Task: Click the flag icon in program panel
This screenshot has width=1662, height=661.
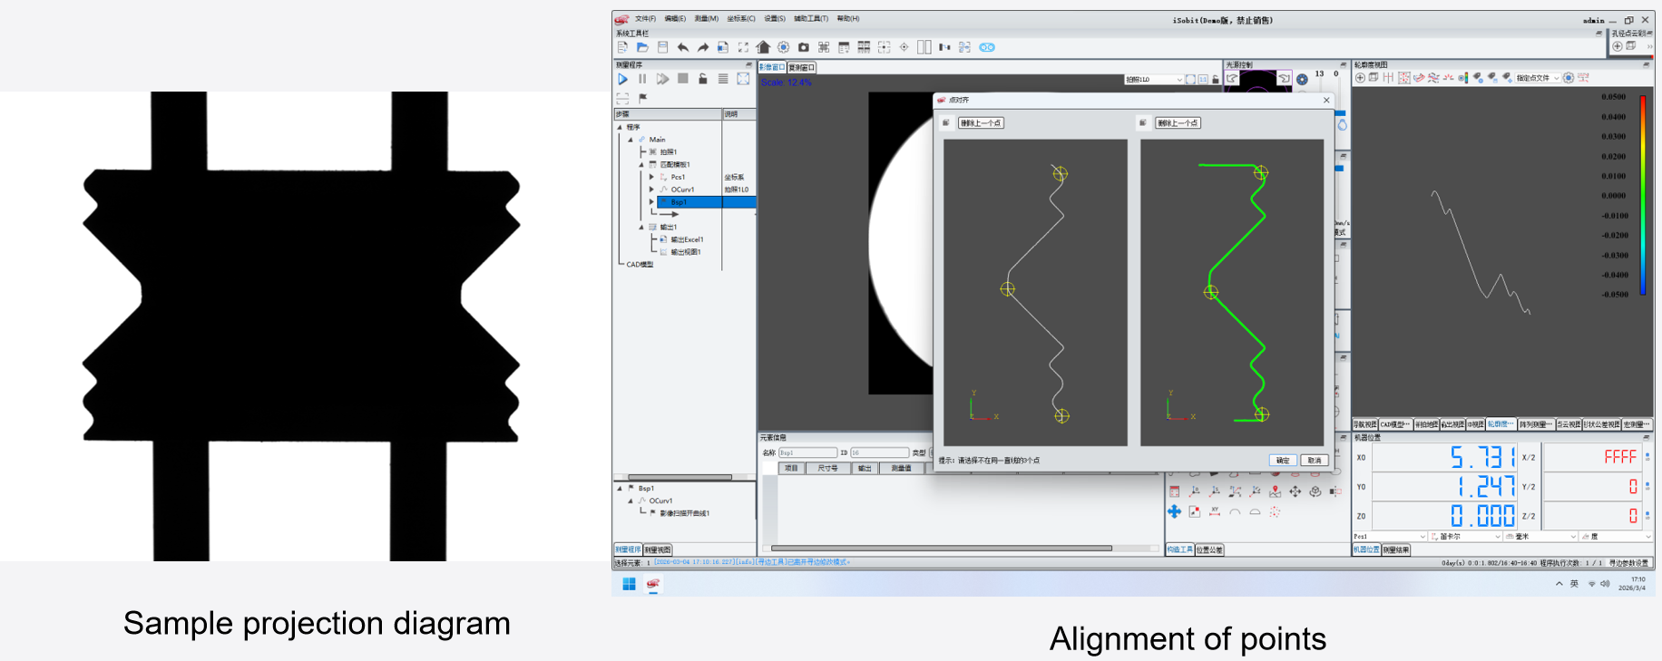Action: coord(642,98)
